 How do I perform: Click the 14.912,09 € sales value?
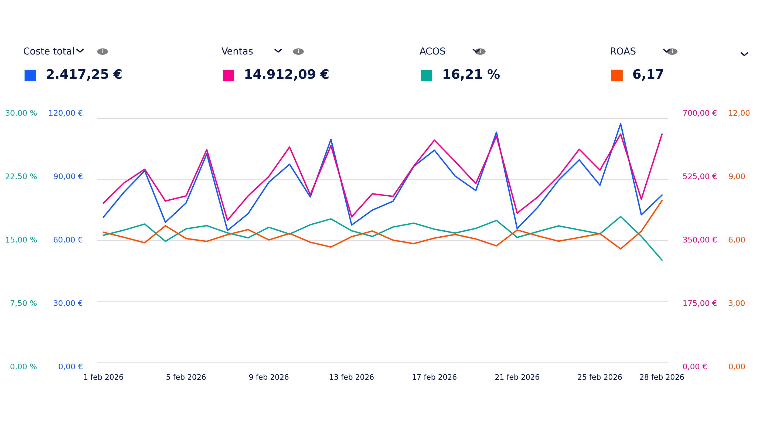[x=286, y=75]
